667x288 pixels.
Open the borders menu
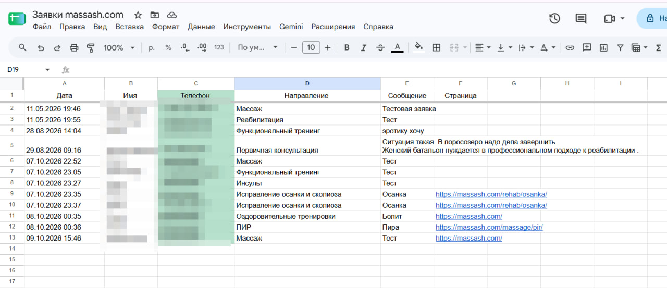pos(437,47)
